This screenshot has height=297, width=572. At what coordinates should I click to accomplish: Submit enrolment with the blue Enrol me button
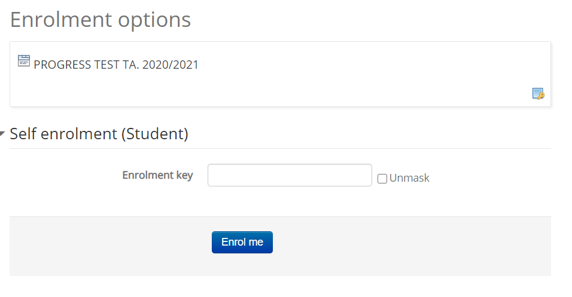[x=242, y=242]
